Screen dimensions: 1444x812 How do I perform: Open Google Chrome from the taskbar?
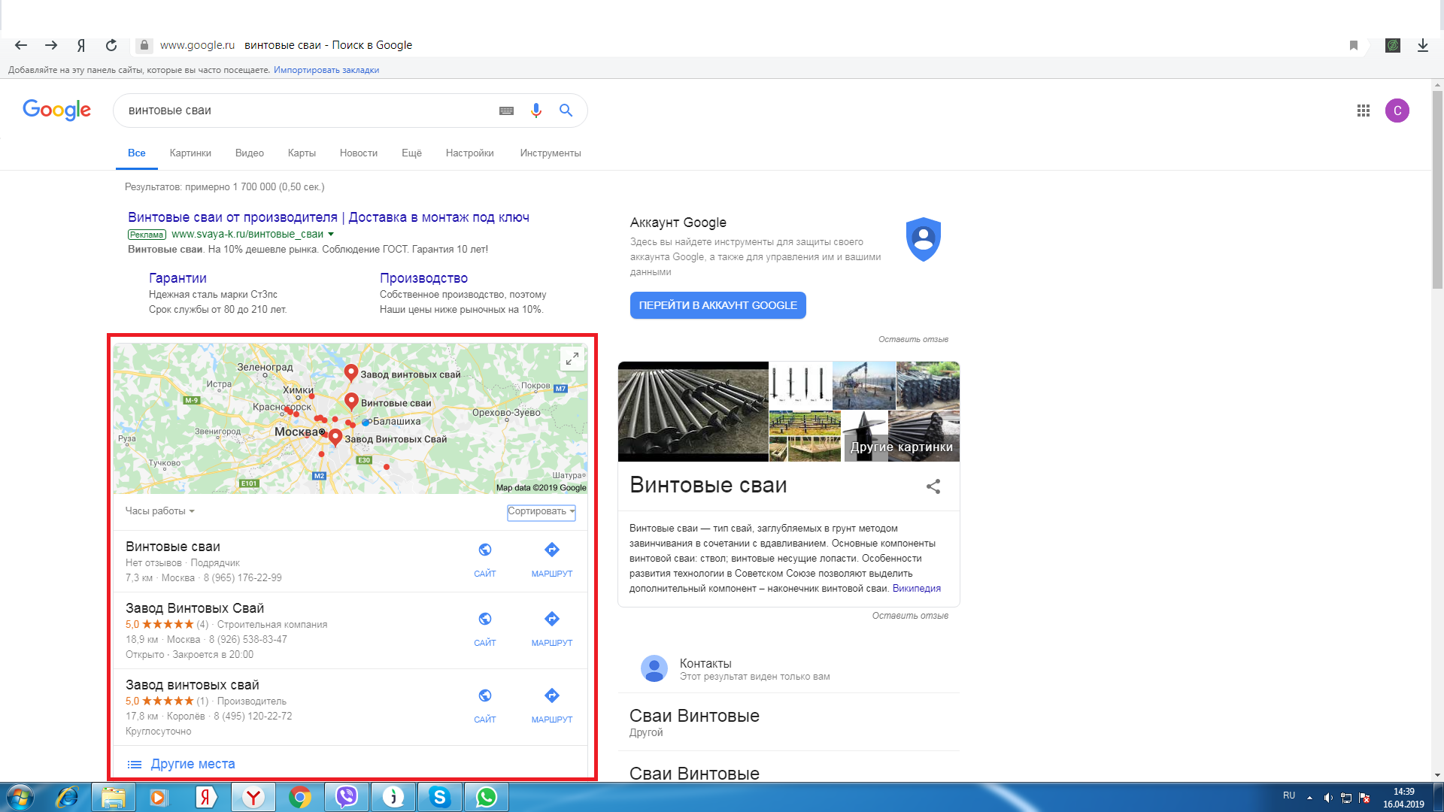pos(300,797)
